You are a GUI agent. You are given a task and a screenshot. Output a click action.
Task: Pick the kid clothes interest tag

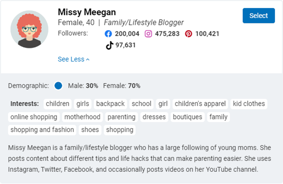coord(249,104)
